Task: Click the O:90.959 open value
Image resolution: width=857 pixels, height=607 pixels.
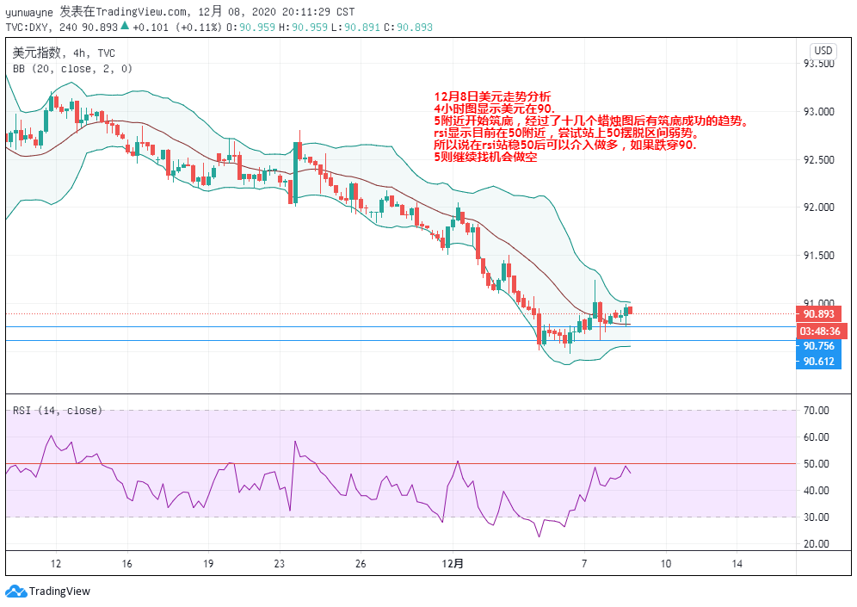Action: 251,28
